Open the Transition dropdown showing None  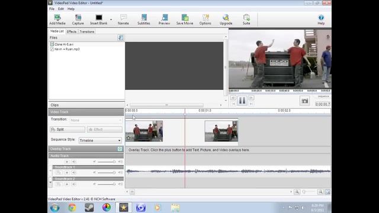coord(96,120)
